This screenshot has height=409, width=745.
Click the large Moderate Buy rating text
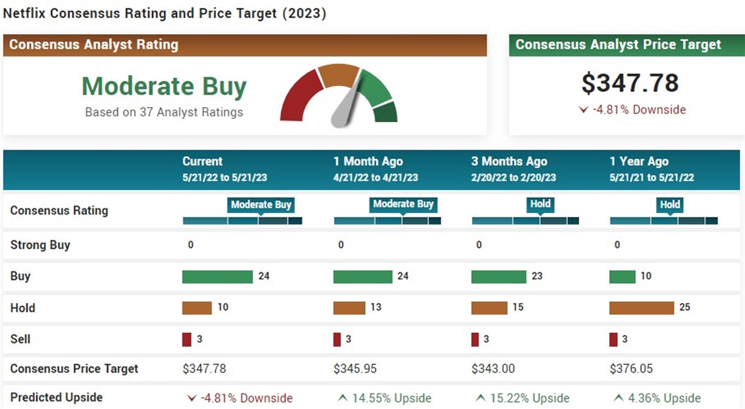click(x=164, y=87)
